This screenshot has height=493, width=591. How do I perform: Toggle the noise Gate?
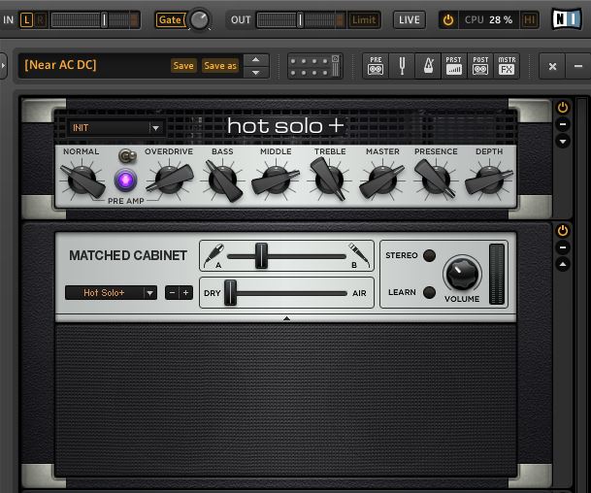pyautogui.click(x=170, y=20)
